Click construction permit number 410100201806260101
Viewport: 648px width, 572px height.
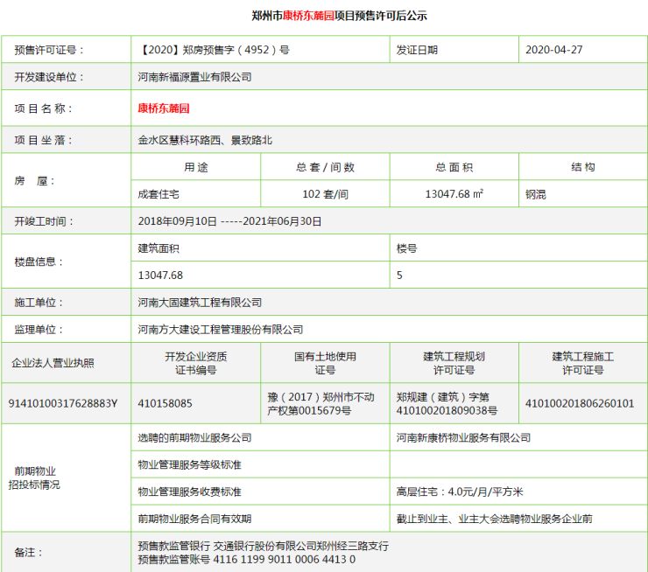coord(579,403)
